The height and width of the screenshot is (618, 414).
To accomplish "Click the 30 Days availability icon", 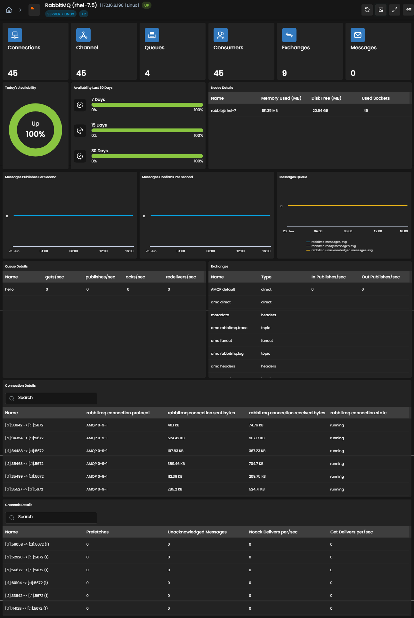I will click(x=80, y=156).
